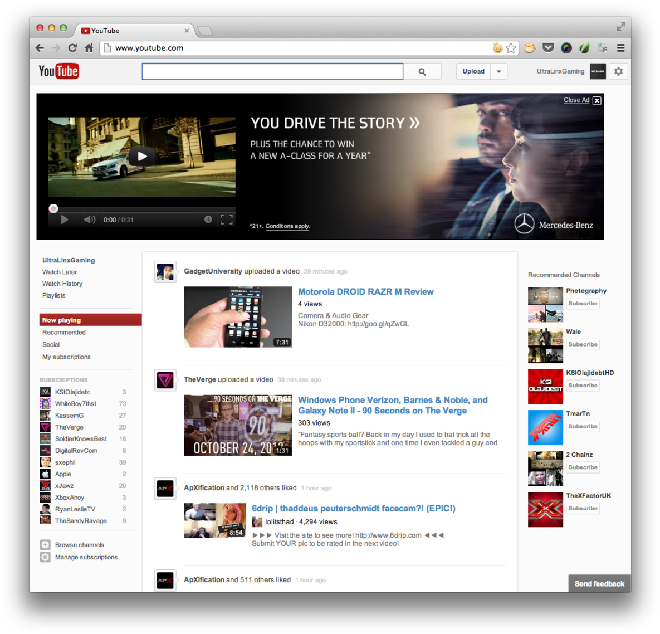Open Motorola DROID RAZR M Review link
The height and width of the screenshot is (634, 660).
[x=366, y=292]
